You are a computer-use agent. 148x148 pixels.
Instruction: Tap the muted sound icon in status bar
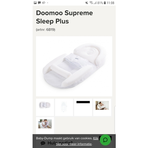tap(87, 3)
